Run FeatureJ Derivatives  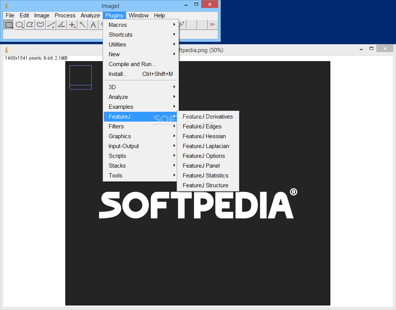point(208,117)
